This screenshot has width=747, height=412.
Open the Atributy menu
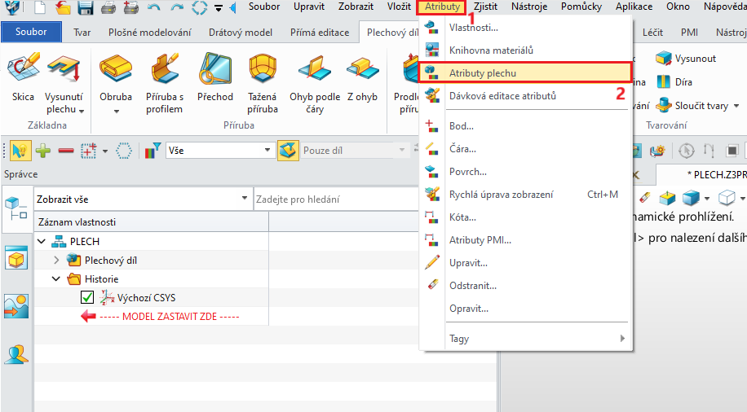[x=443, y=7]
